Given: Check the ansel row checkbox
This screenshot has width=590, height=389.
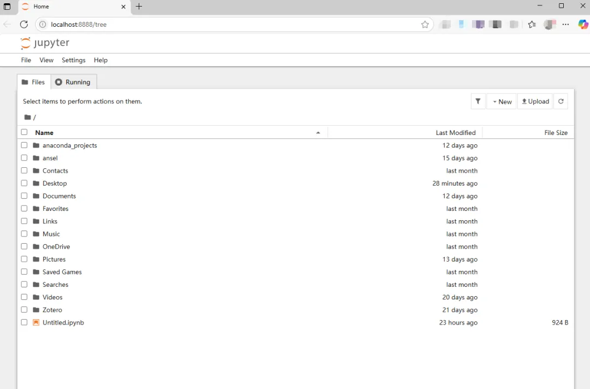Looking at the screenshot, I should point(24,158).
